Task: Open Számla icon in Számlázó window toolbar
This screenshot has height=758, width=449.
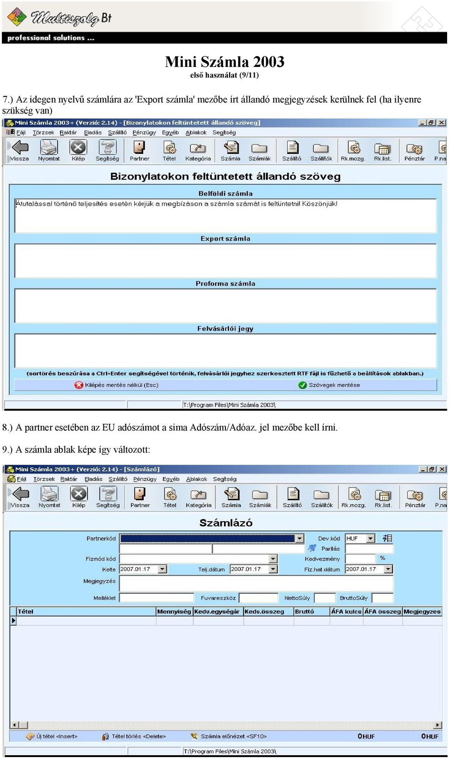Action: pyautogui.click(x=231, y=494)
